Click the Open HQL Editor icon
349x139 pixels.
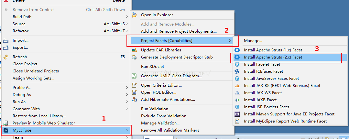click(134, 92)
